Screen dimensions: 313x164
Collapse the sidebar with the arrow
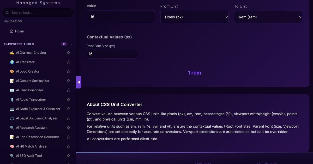[x=79, y=82]
